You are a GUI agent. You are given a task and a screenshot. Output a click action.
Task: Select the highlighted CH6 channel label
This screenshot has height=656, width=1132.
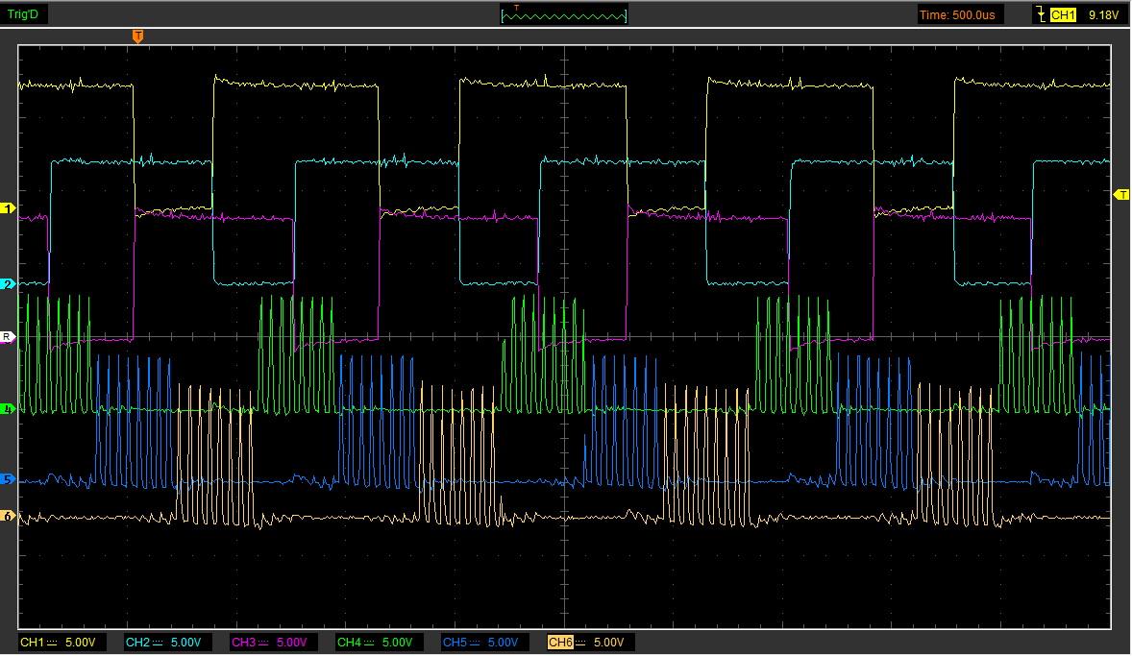point(560,642)
